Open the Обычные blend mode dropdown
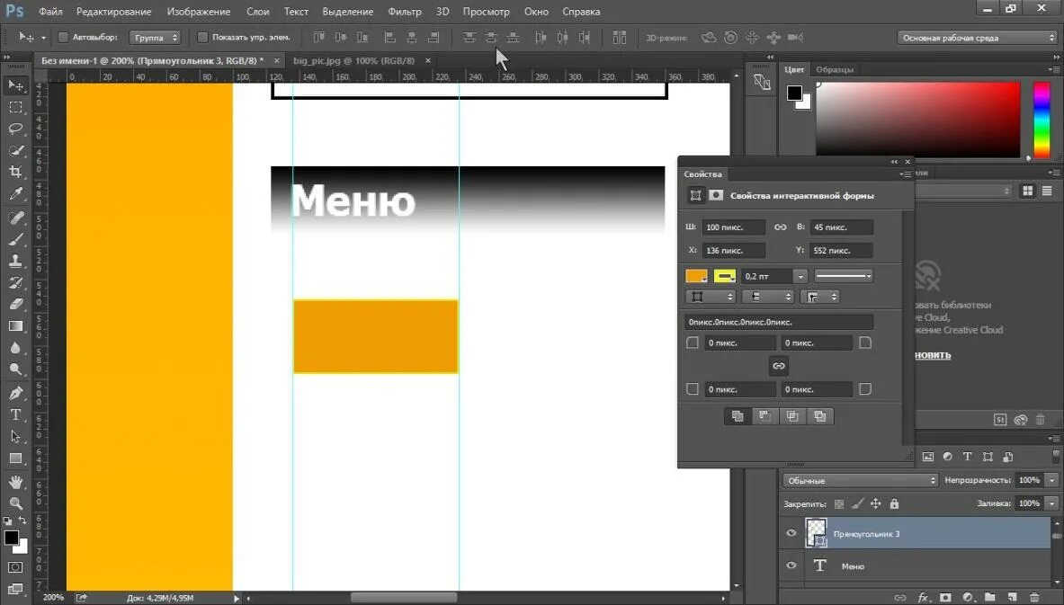1064x605 pixels. click(860, 480)
